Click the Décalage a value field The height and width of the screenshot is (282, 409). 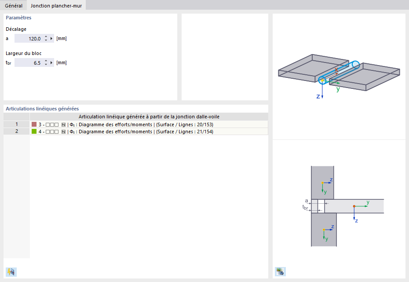[29, 39]
